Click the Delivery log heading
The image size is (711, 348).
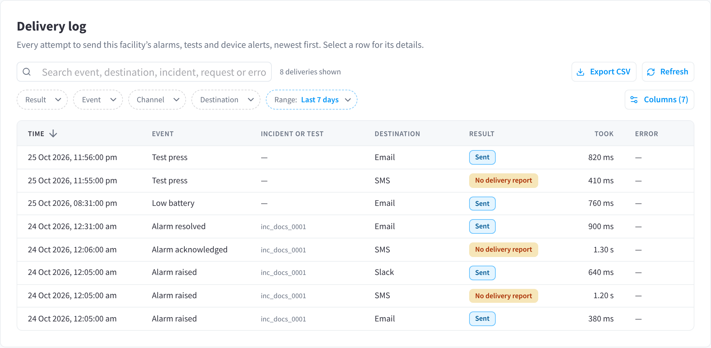pyautogui.click(x=51, y=26)
